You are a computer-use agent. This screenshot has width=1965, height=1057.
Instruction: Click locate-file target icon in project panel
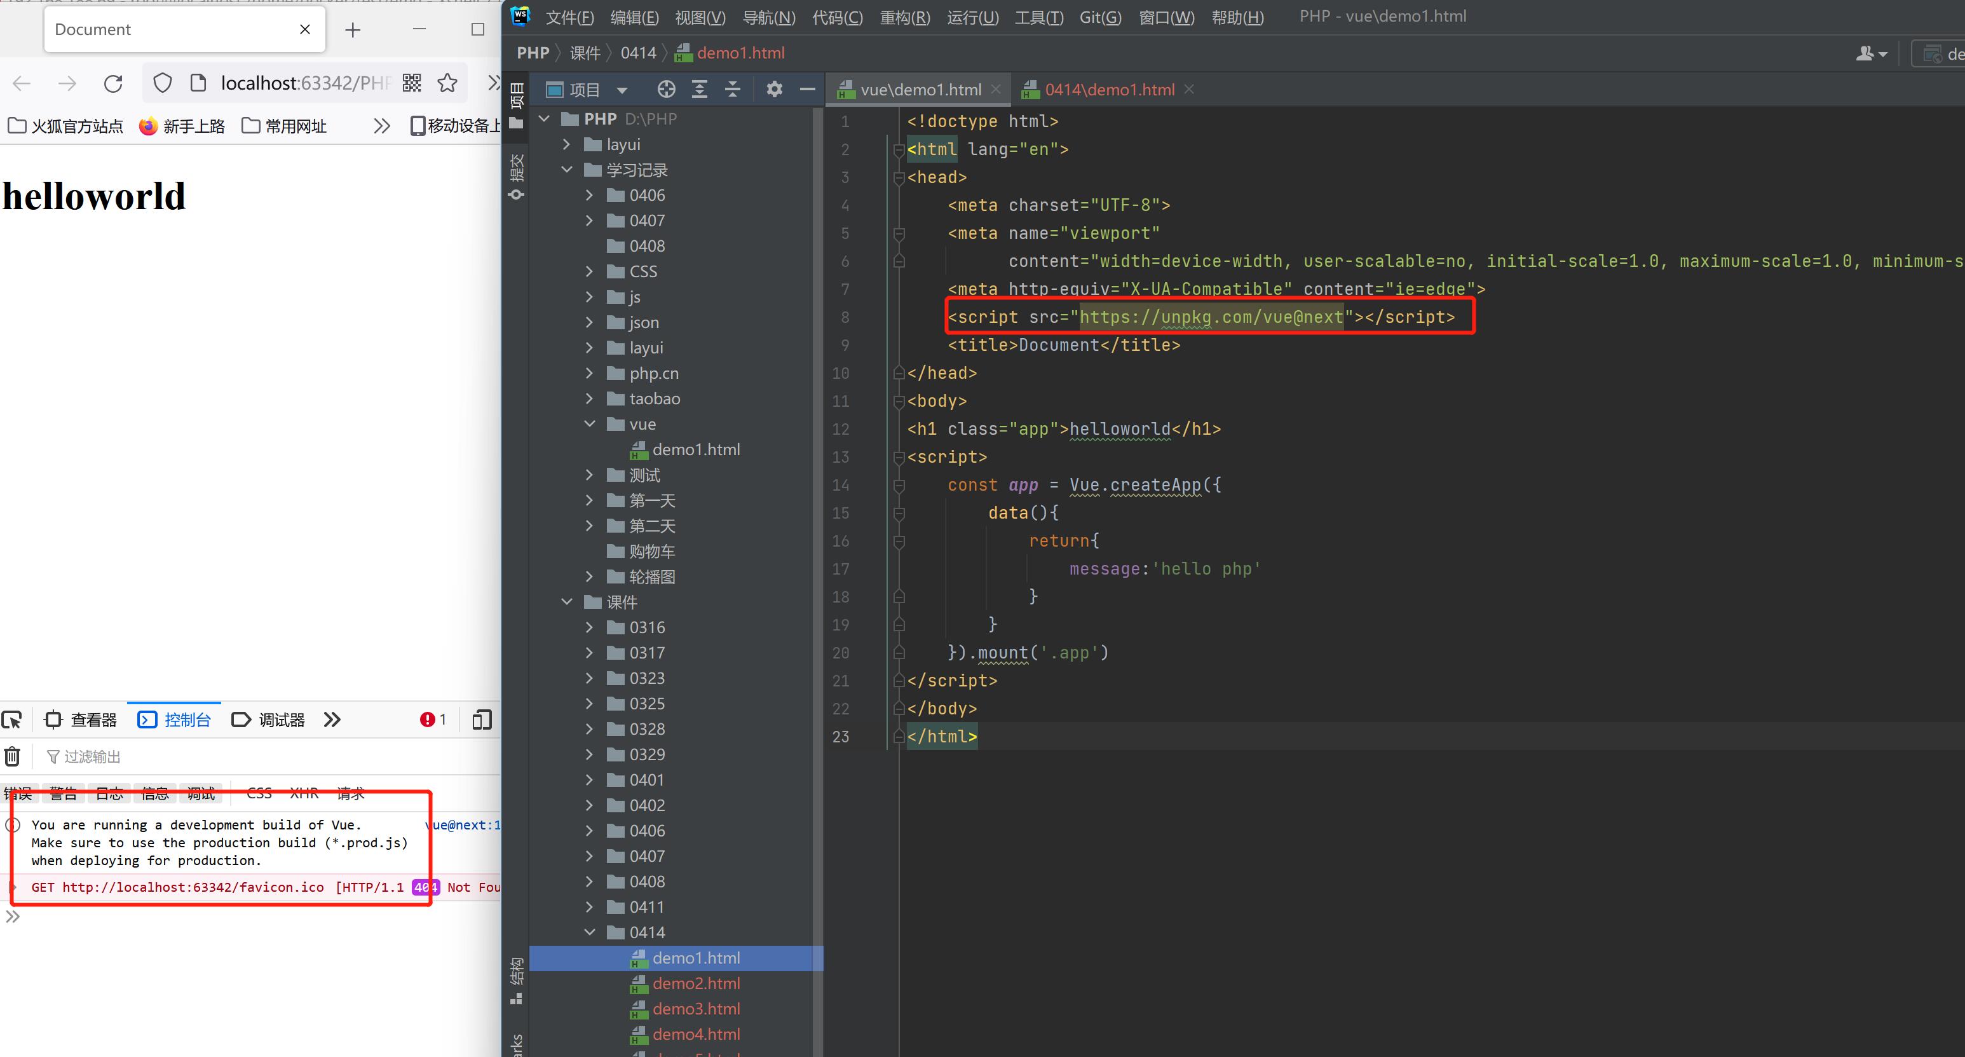click(x=666, y=89)
